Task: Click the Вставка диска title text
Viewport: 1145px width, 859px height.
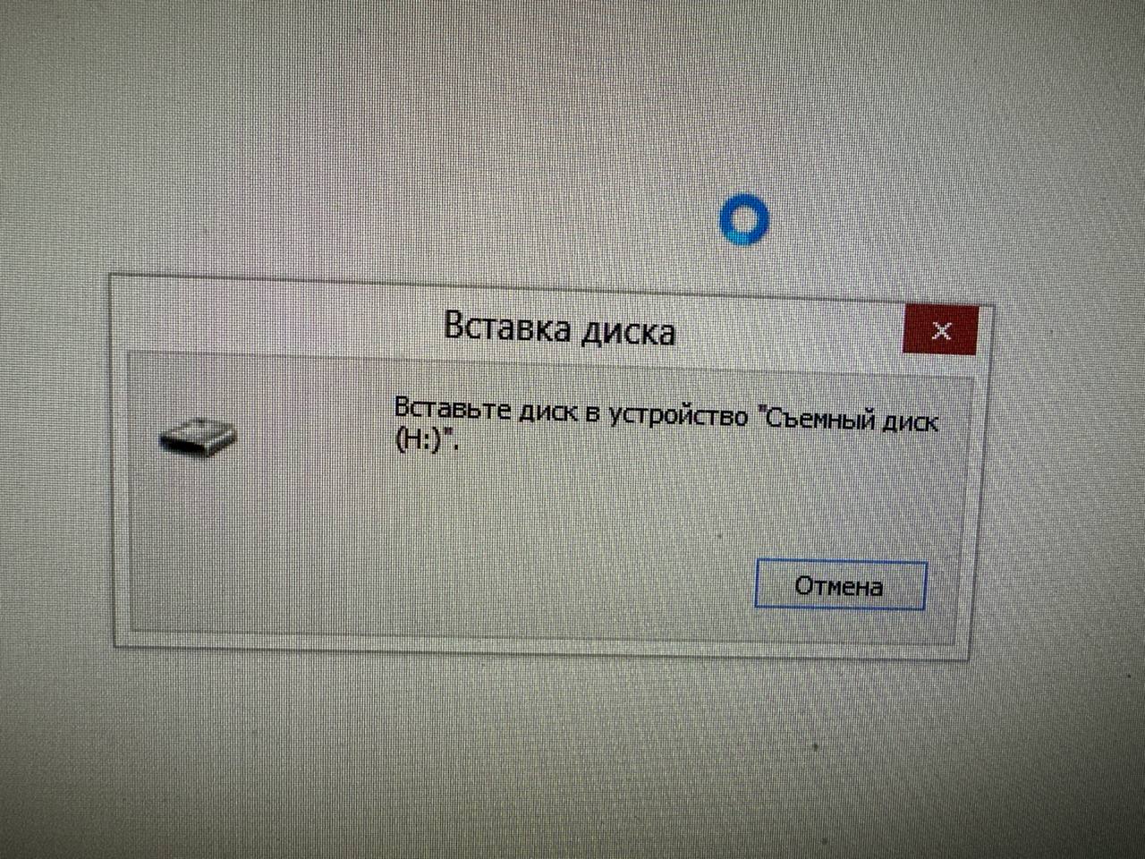Action: pos(560,328)
